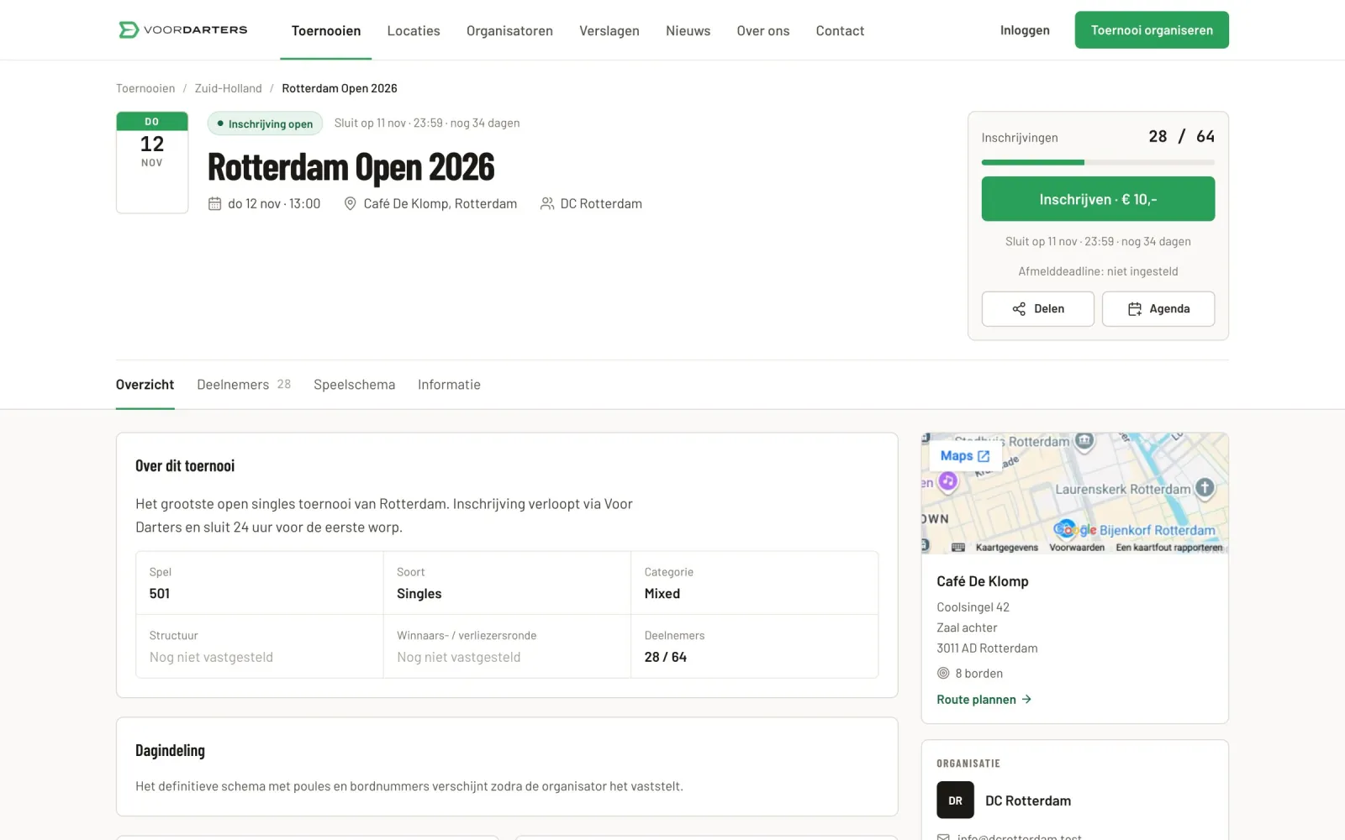The height and width of the screenshot is (840, 1345).
Task: Select the Overzicht tab
Action: tap(145, 385)
